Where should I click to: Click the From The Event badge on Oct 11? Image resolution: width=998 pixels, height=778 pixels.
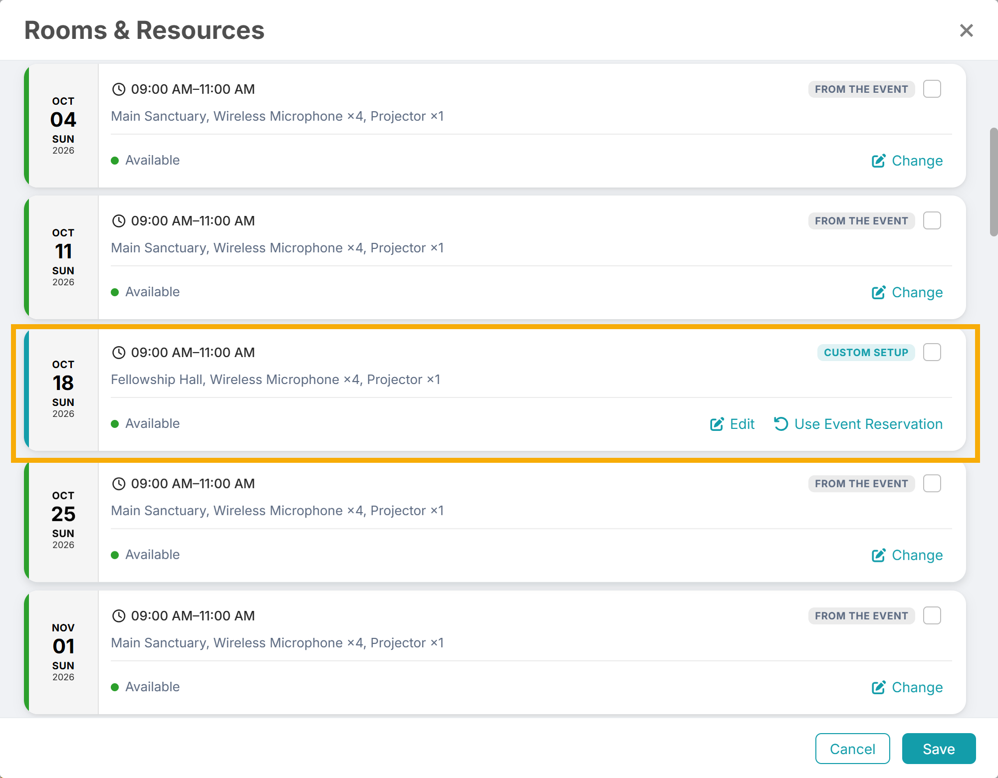click(861, 221)
